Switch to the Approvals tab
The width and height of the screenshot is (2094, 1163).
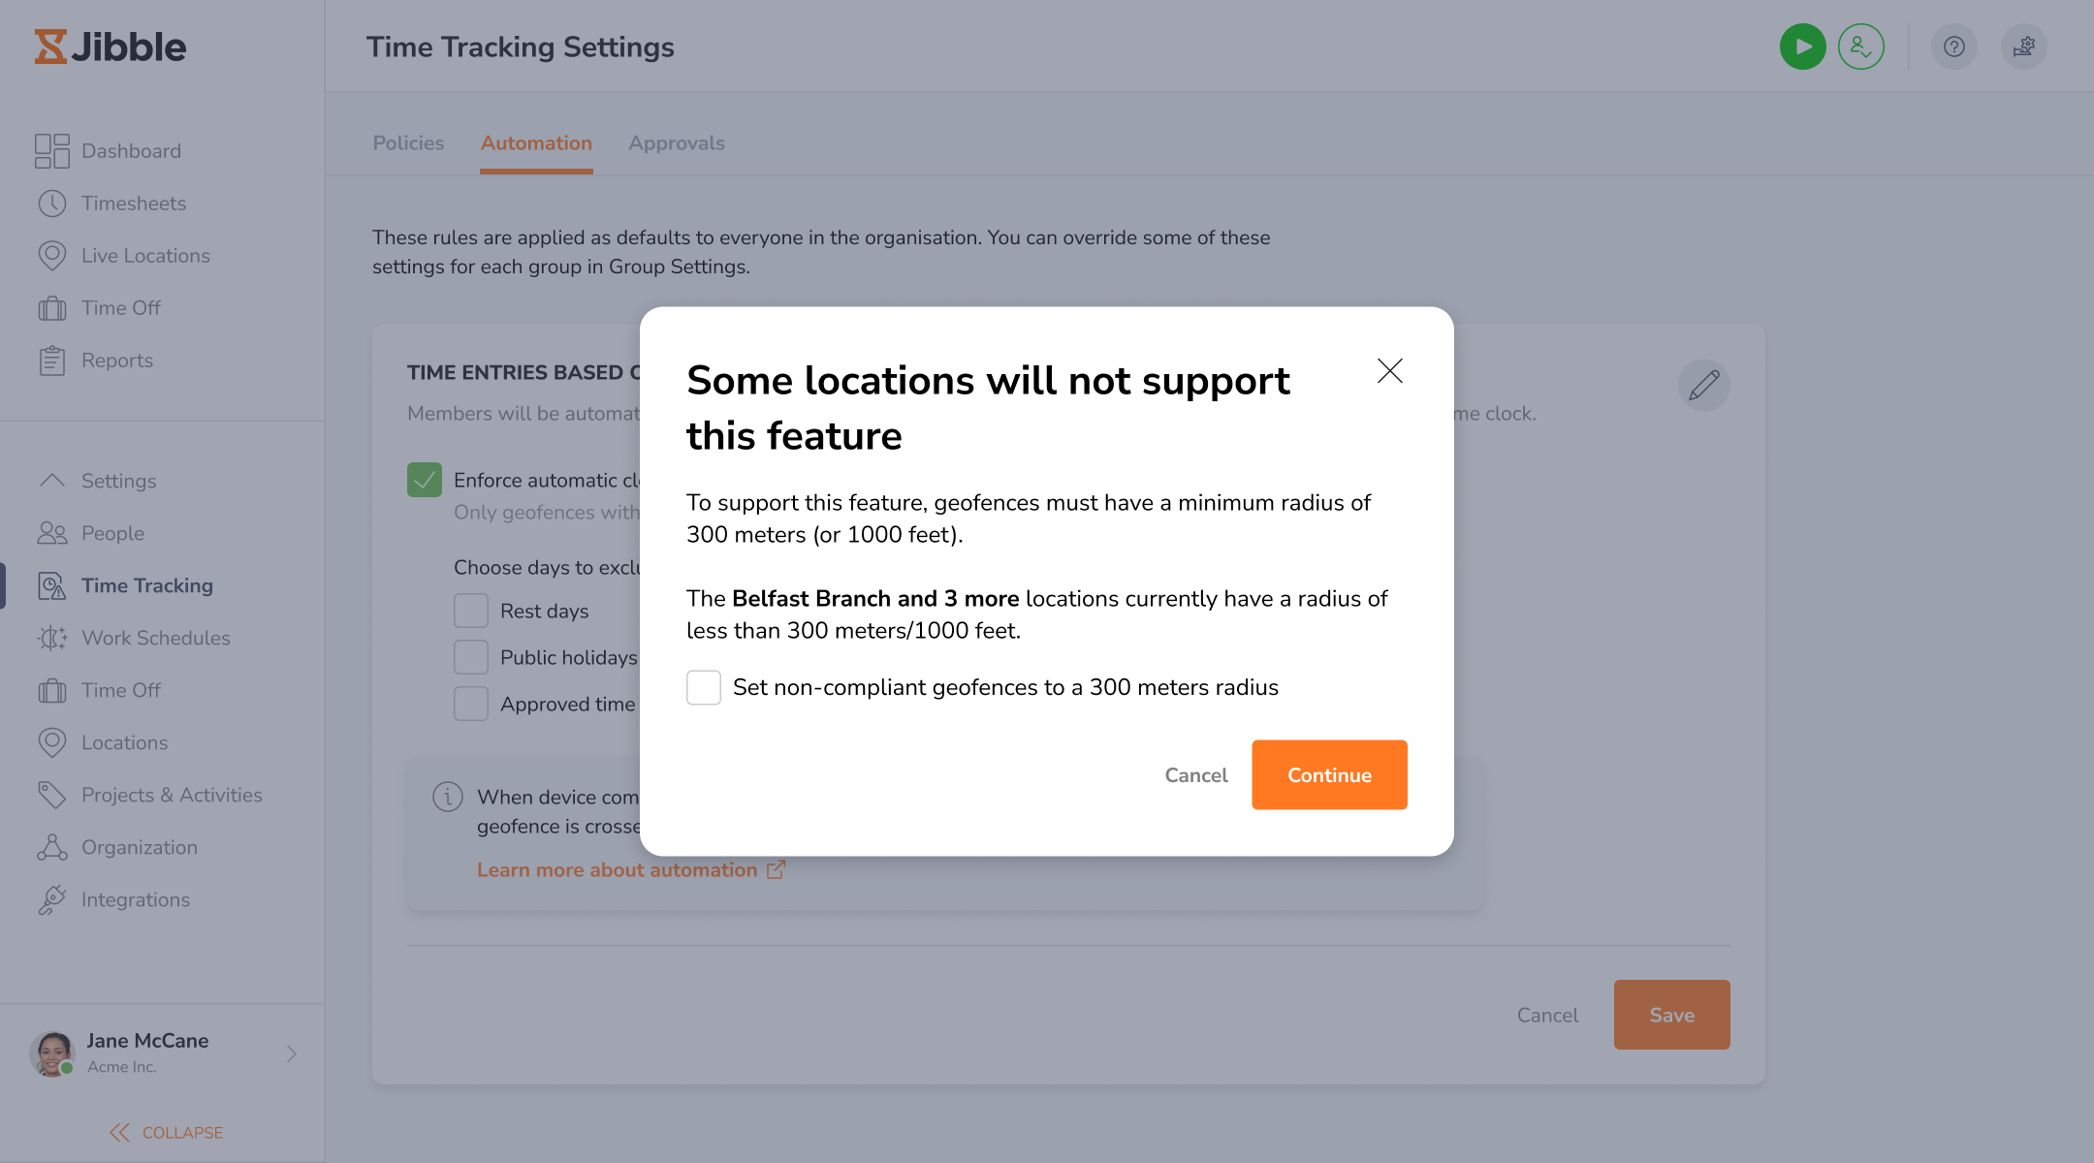pos(676,141)
